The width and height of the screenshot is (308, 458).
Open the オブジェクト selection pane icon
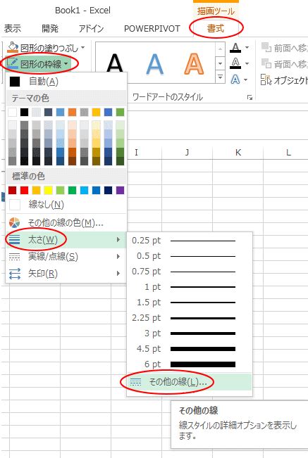click(x=266, y=79)
